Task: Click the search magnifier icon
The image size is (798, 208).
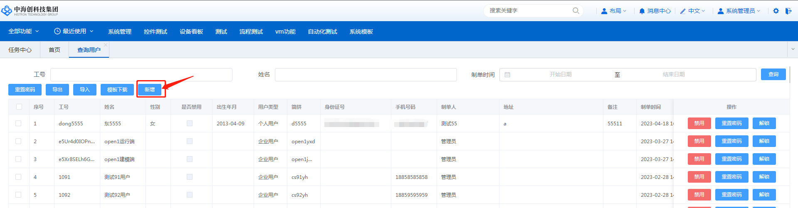Action: (576, 11)
